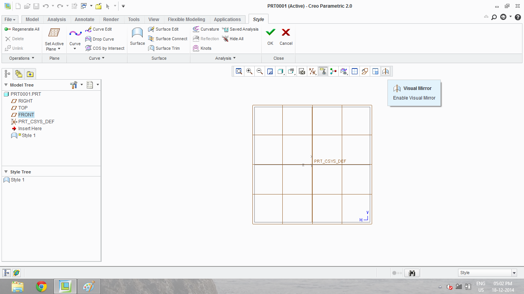Open the Favorites navigator tab
This screenshot has height=294, width=524.
click(30, 74)
